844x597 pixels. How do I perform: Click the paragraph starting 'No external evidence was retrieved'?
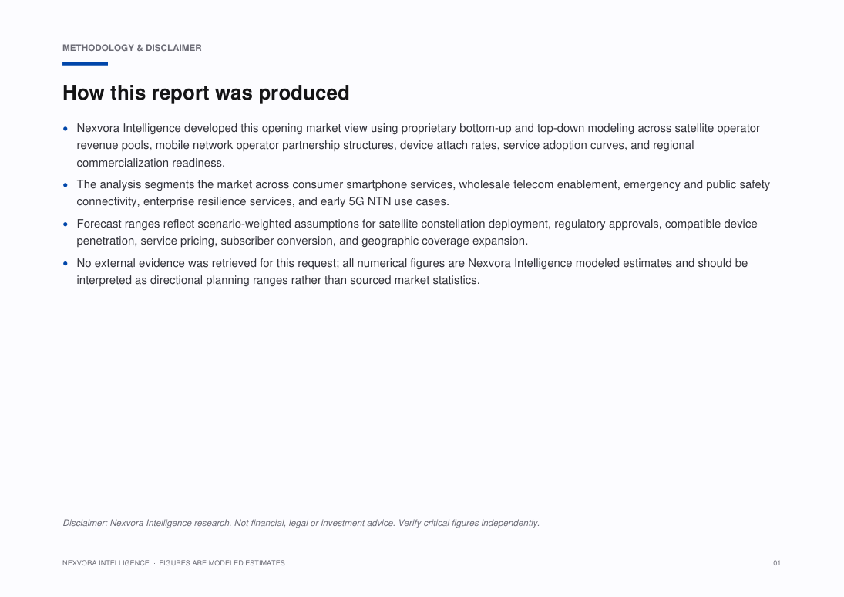coord(412,272)
